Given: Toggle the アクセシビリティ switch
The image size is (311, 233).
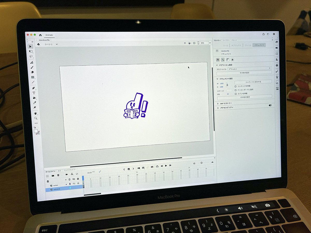Looking at the screenshot, I should (271, 105).
